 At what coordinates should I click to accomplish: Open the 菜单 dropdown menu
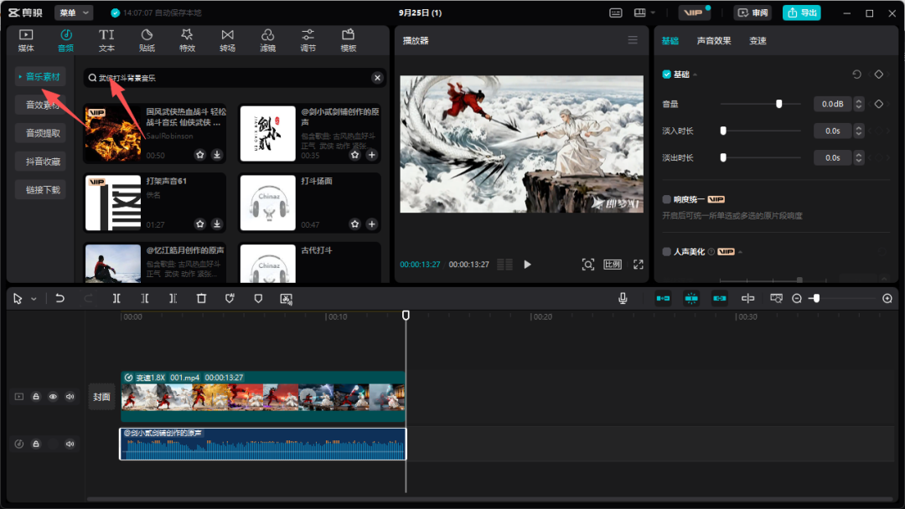point(74,13)
